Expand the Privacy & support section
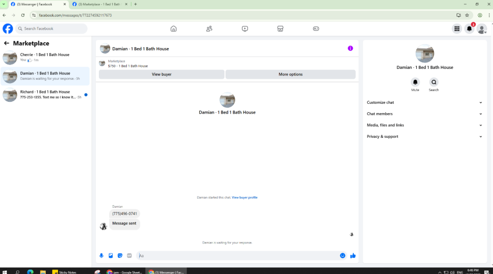This screenshot has width=493, height=274. click(424, 136)
